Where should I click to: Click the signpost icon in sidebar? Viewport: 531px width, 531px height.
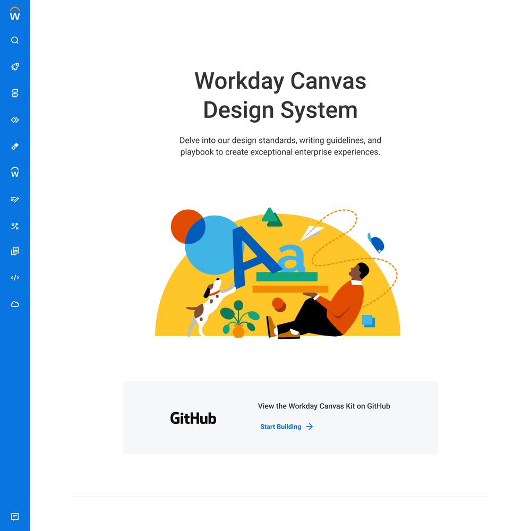click(15, 93)
